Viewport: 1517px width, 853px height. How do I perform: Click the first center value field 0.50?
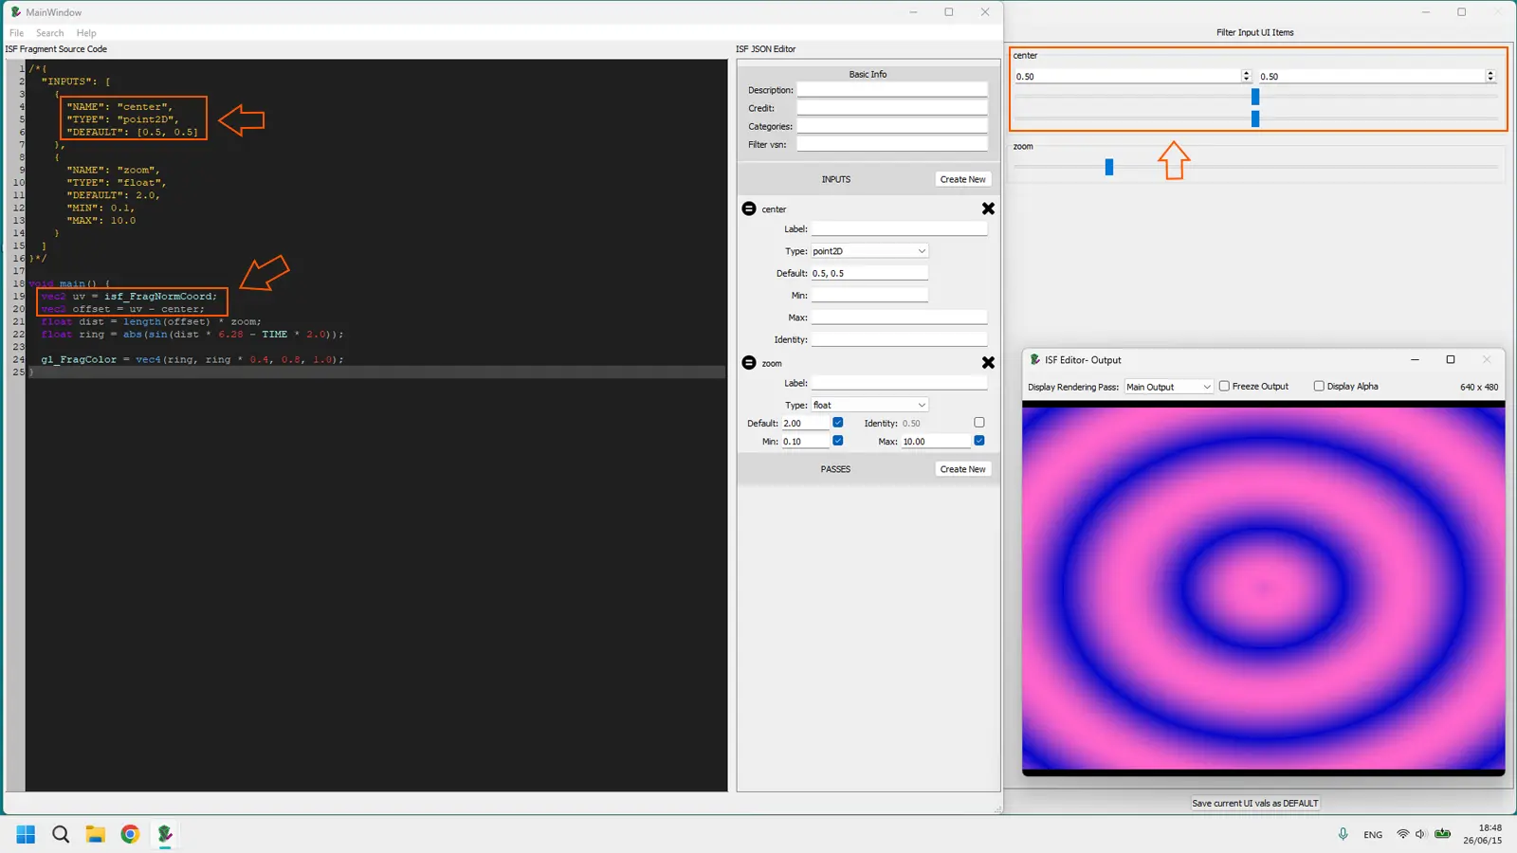[x=1126, y=76]
